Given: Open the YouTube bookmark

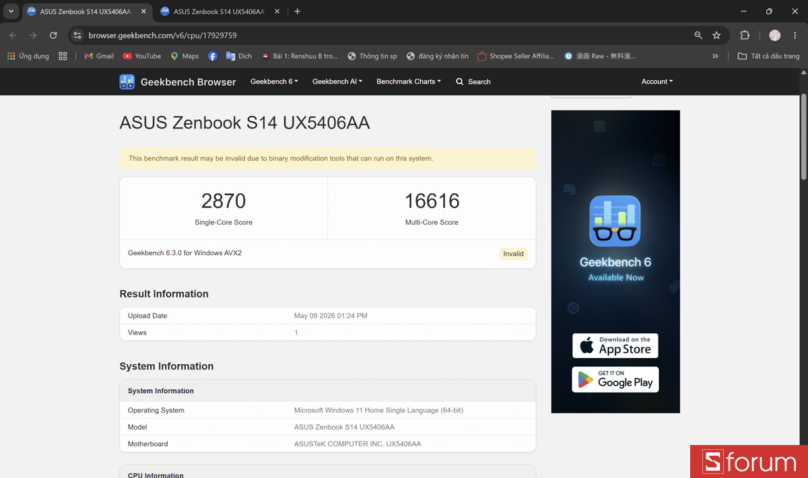Looking at the screenshot, I should (141, 56).
